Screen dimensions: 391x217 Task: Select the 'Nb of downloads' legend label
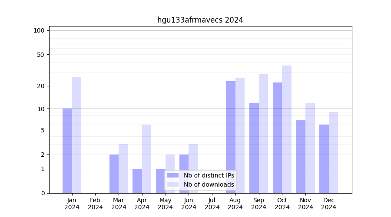click(x=209, y=184)
